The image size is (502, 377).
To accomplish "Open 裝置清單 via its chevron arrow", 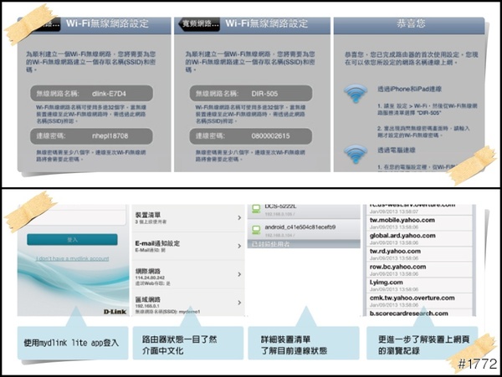I will click(x=239, y=218).
